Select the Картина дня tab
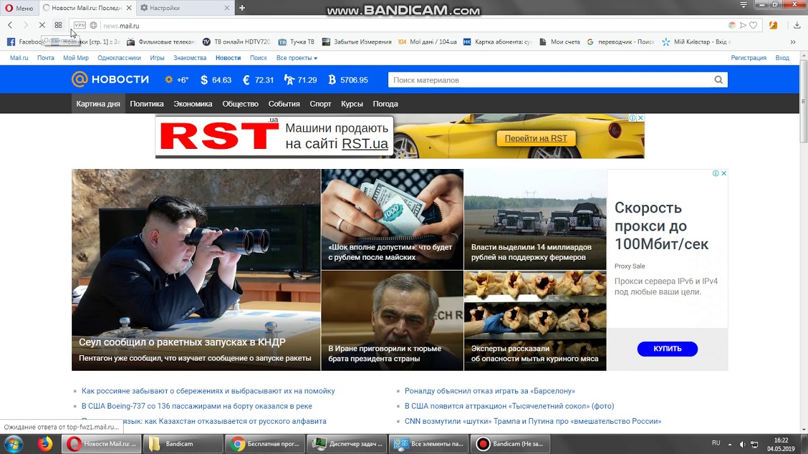This screenshot has height=454, width=808. (98, 104)
